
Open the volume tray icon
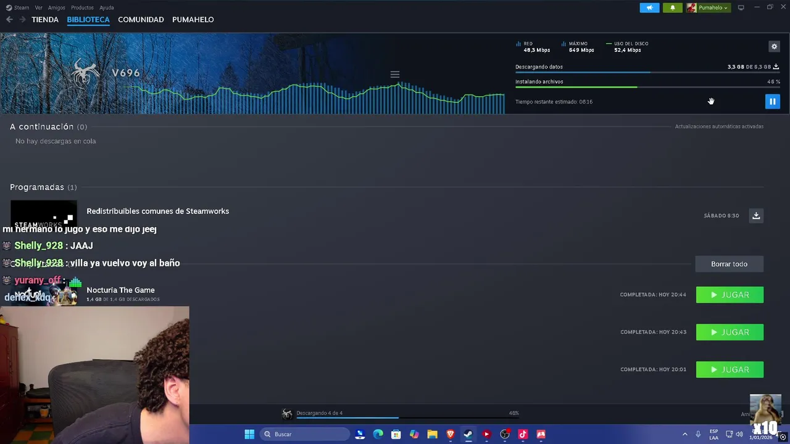(739, 434)
